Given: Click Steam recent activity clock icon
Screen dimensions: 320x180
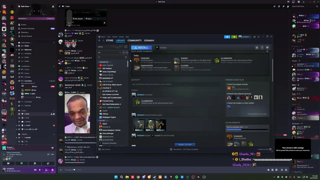Looking at the screenshot, I should 124,52.
